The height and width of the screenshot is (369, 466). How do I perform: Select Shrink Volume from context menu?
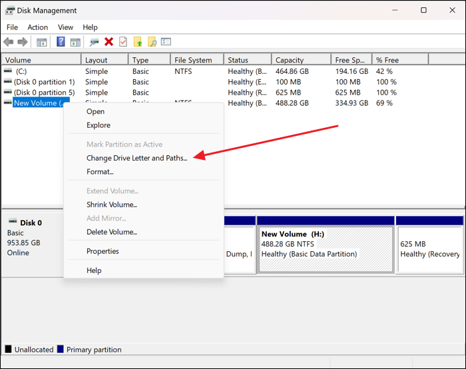111,204
